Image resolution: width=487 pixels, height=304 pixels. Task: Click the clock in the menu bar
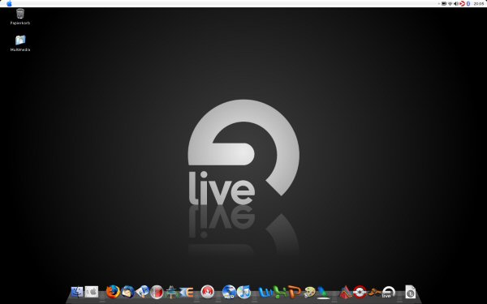[x=479, y=4]
